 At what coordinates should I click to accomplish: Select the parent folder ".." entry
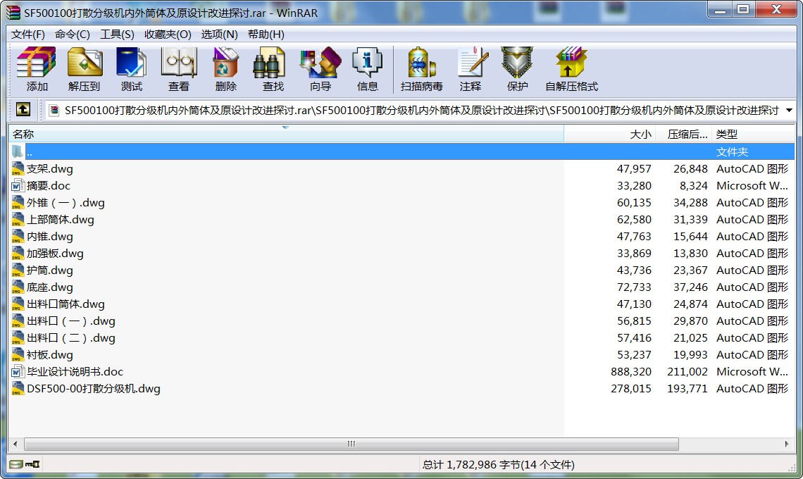coord(30,152)
